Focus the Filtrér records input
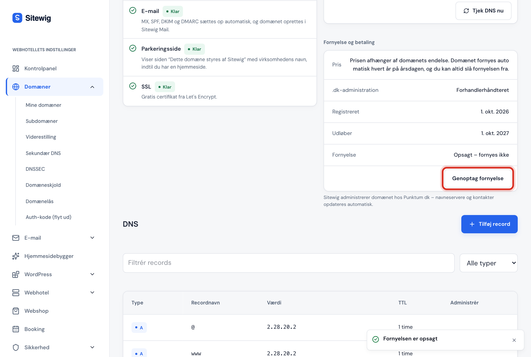The image size is (531, 357). click(x=288, y=263)
